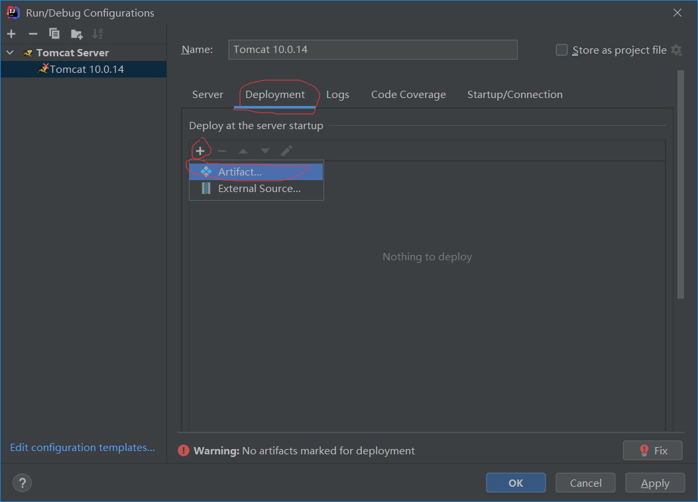Confirm with the OK button
The width and height of the screenshot is (698, 502).
tap(516, 483)
